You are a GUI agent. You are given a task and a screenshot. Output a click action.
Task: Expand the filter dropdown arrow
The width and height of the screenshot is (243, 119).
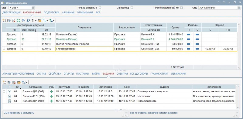(x=36, y=20)
